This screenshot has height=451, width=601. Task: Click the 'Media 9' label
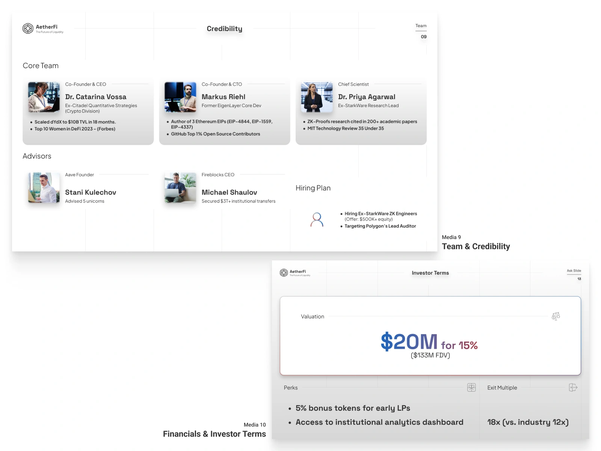tap(452, 237)
